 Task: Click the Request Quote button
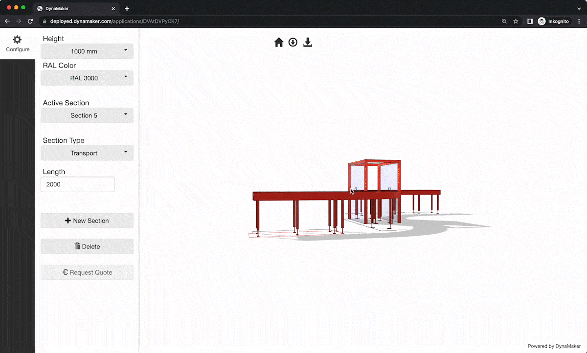pyautogui.click(x=87, y=272)
